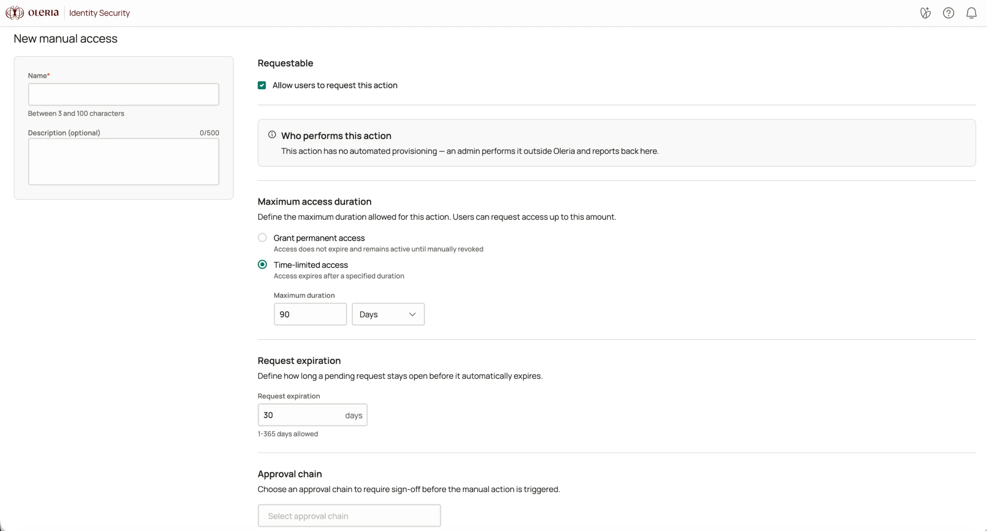Click the '1-365 days allowed' hint text
Viewport: 987px width, 531px height.
[288, 434]
